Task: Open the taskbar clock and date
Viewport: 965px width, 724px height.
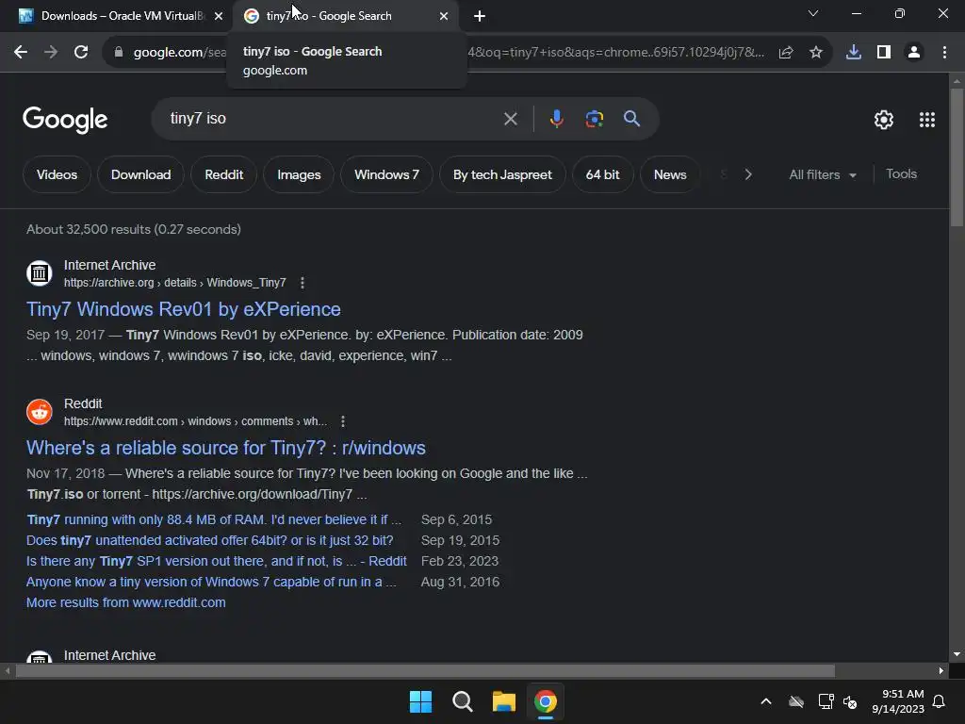Action: [898, 701]
